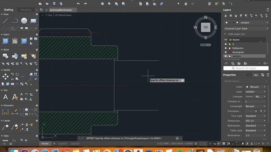Toggle visibility of duongtam layer
The width and height of the screenshot is (271, 152).
click(226, 52)
